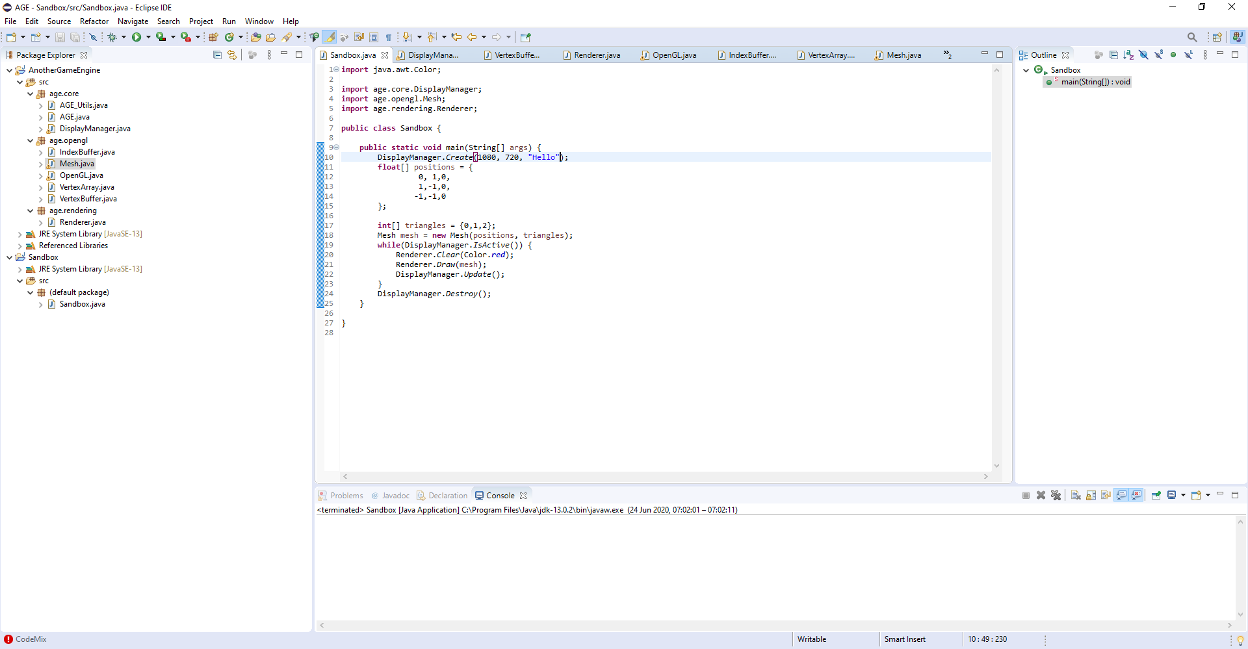
Task: Open the Run menu
Action: click(x=229, y=21)
